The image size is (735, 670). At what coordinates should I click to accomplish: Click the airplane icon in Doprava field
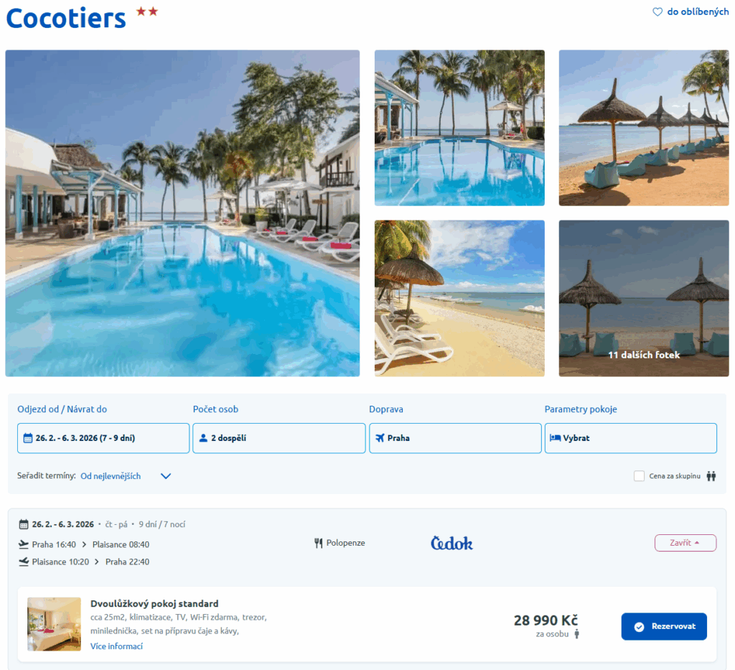(x=380, y=438)
